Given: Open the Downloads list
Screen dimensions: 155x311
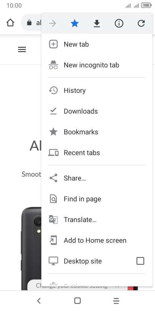Looking at the screenshot, I should pos(97,111).
